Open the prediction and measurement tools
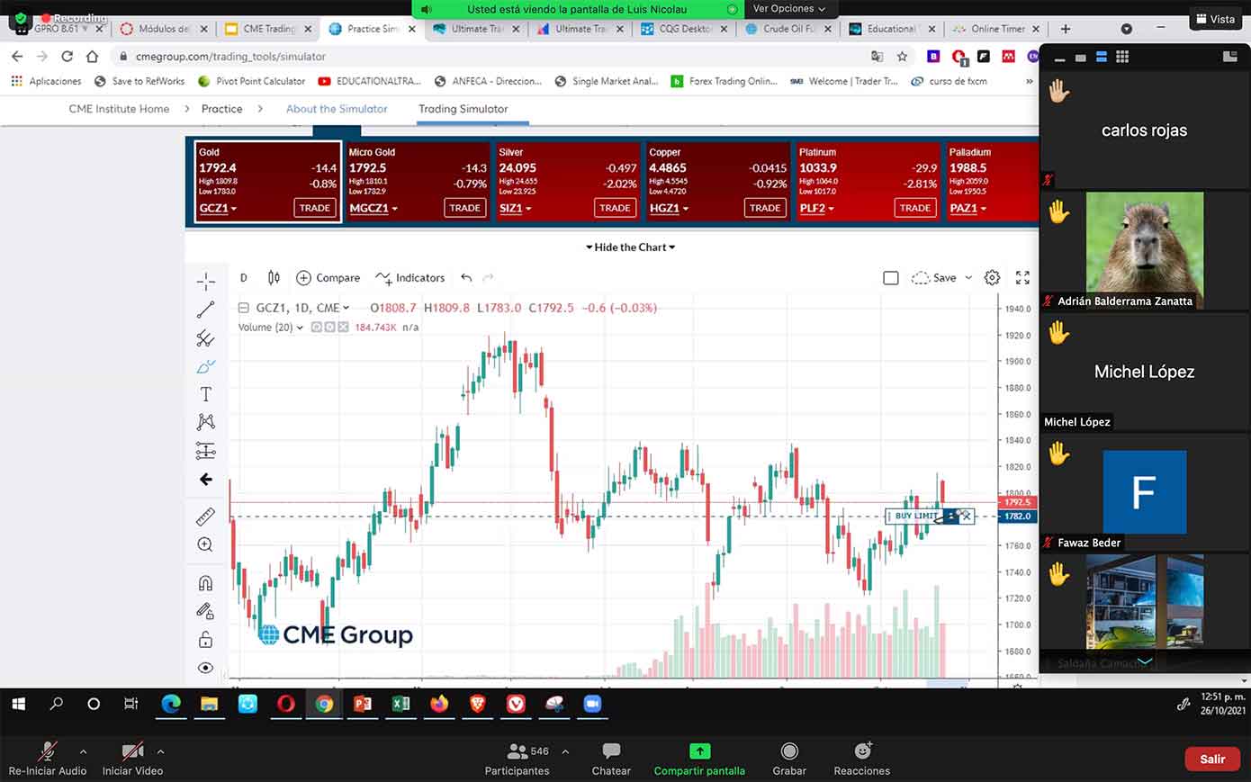The image size is (1251, 782). tap(205, 450)
